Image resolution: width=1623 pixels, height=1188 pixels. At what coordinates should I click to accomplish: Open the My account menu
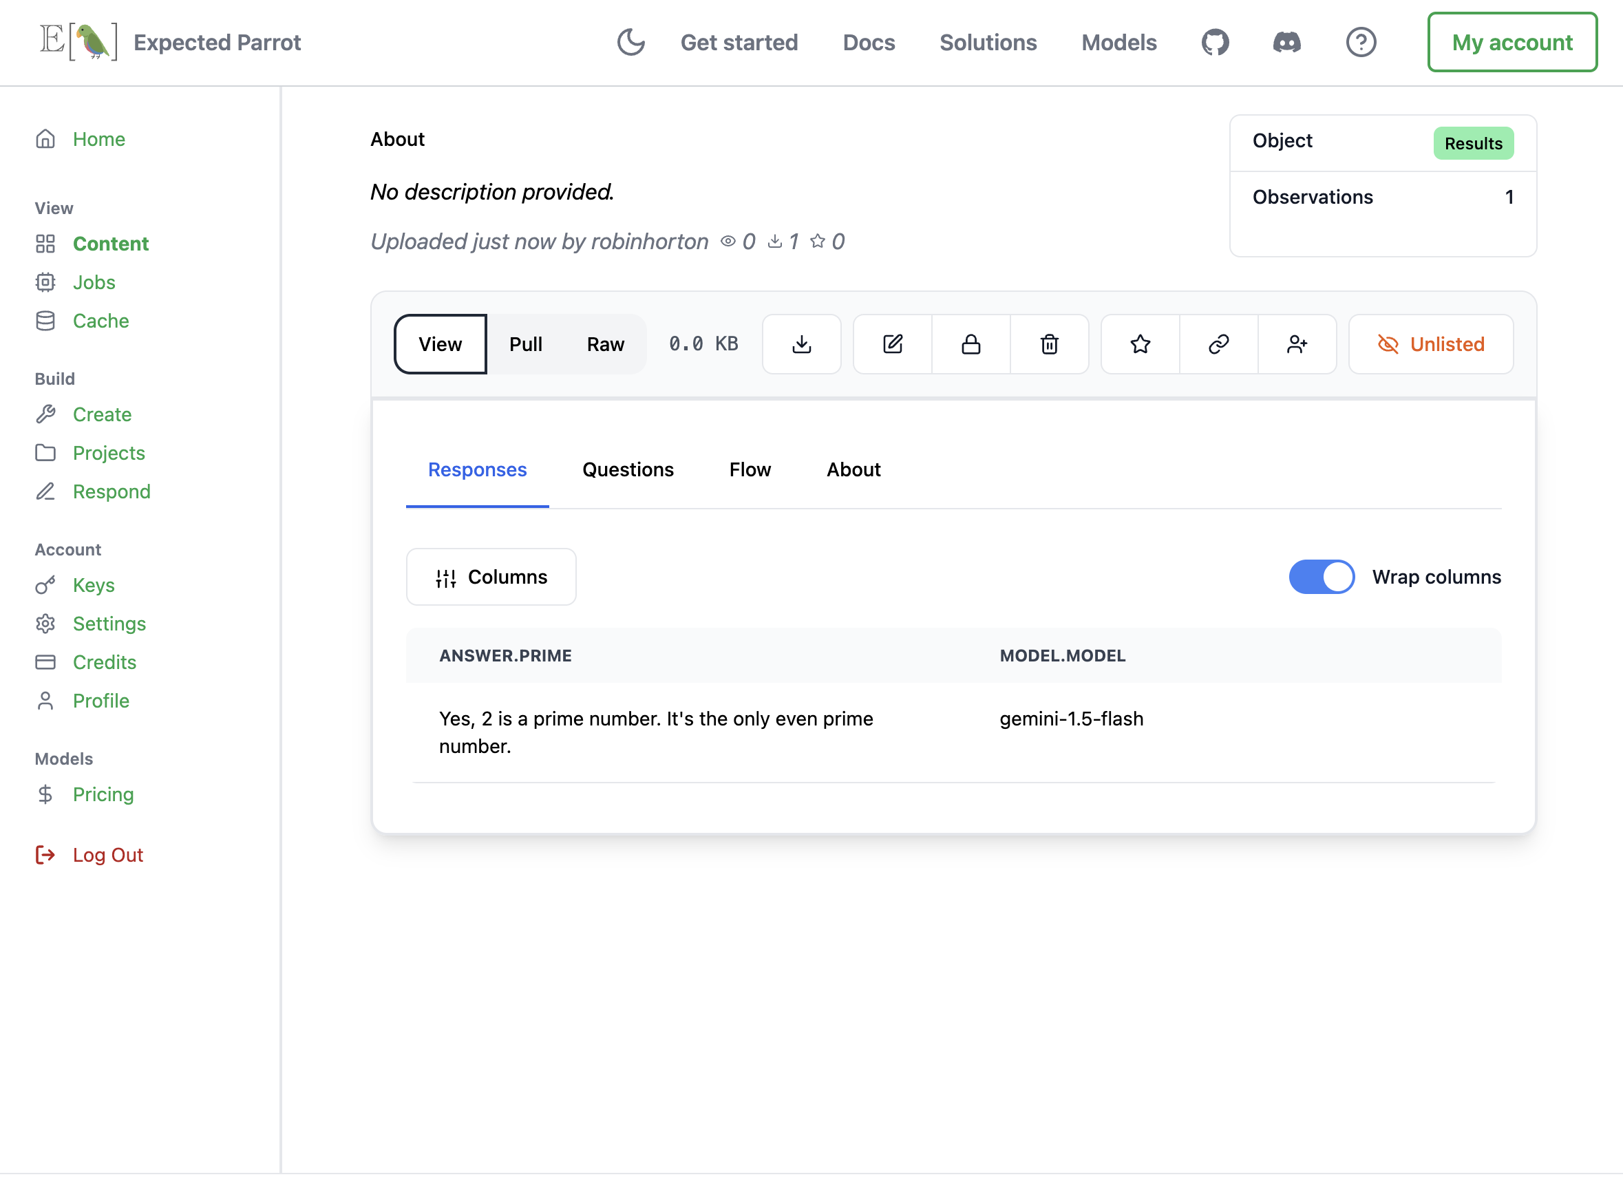point(1511,43)
